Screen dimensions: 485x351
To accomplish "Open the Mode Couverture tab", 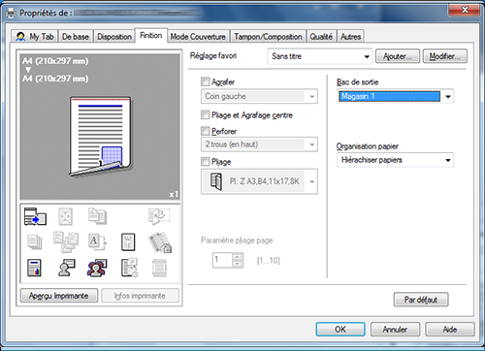I will [x=198, y=37].
